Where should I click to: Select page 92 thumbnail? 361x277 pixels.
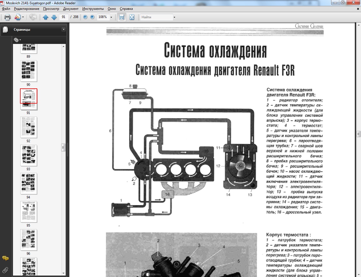coord(28,127)
